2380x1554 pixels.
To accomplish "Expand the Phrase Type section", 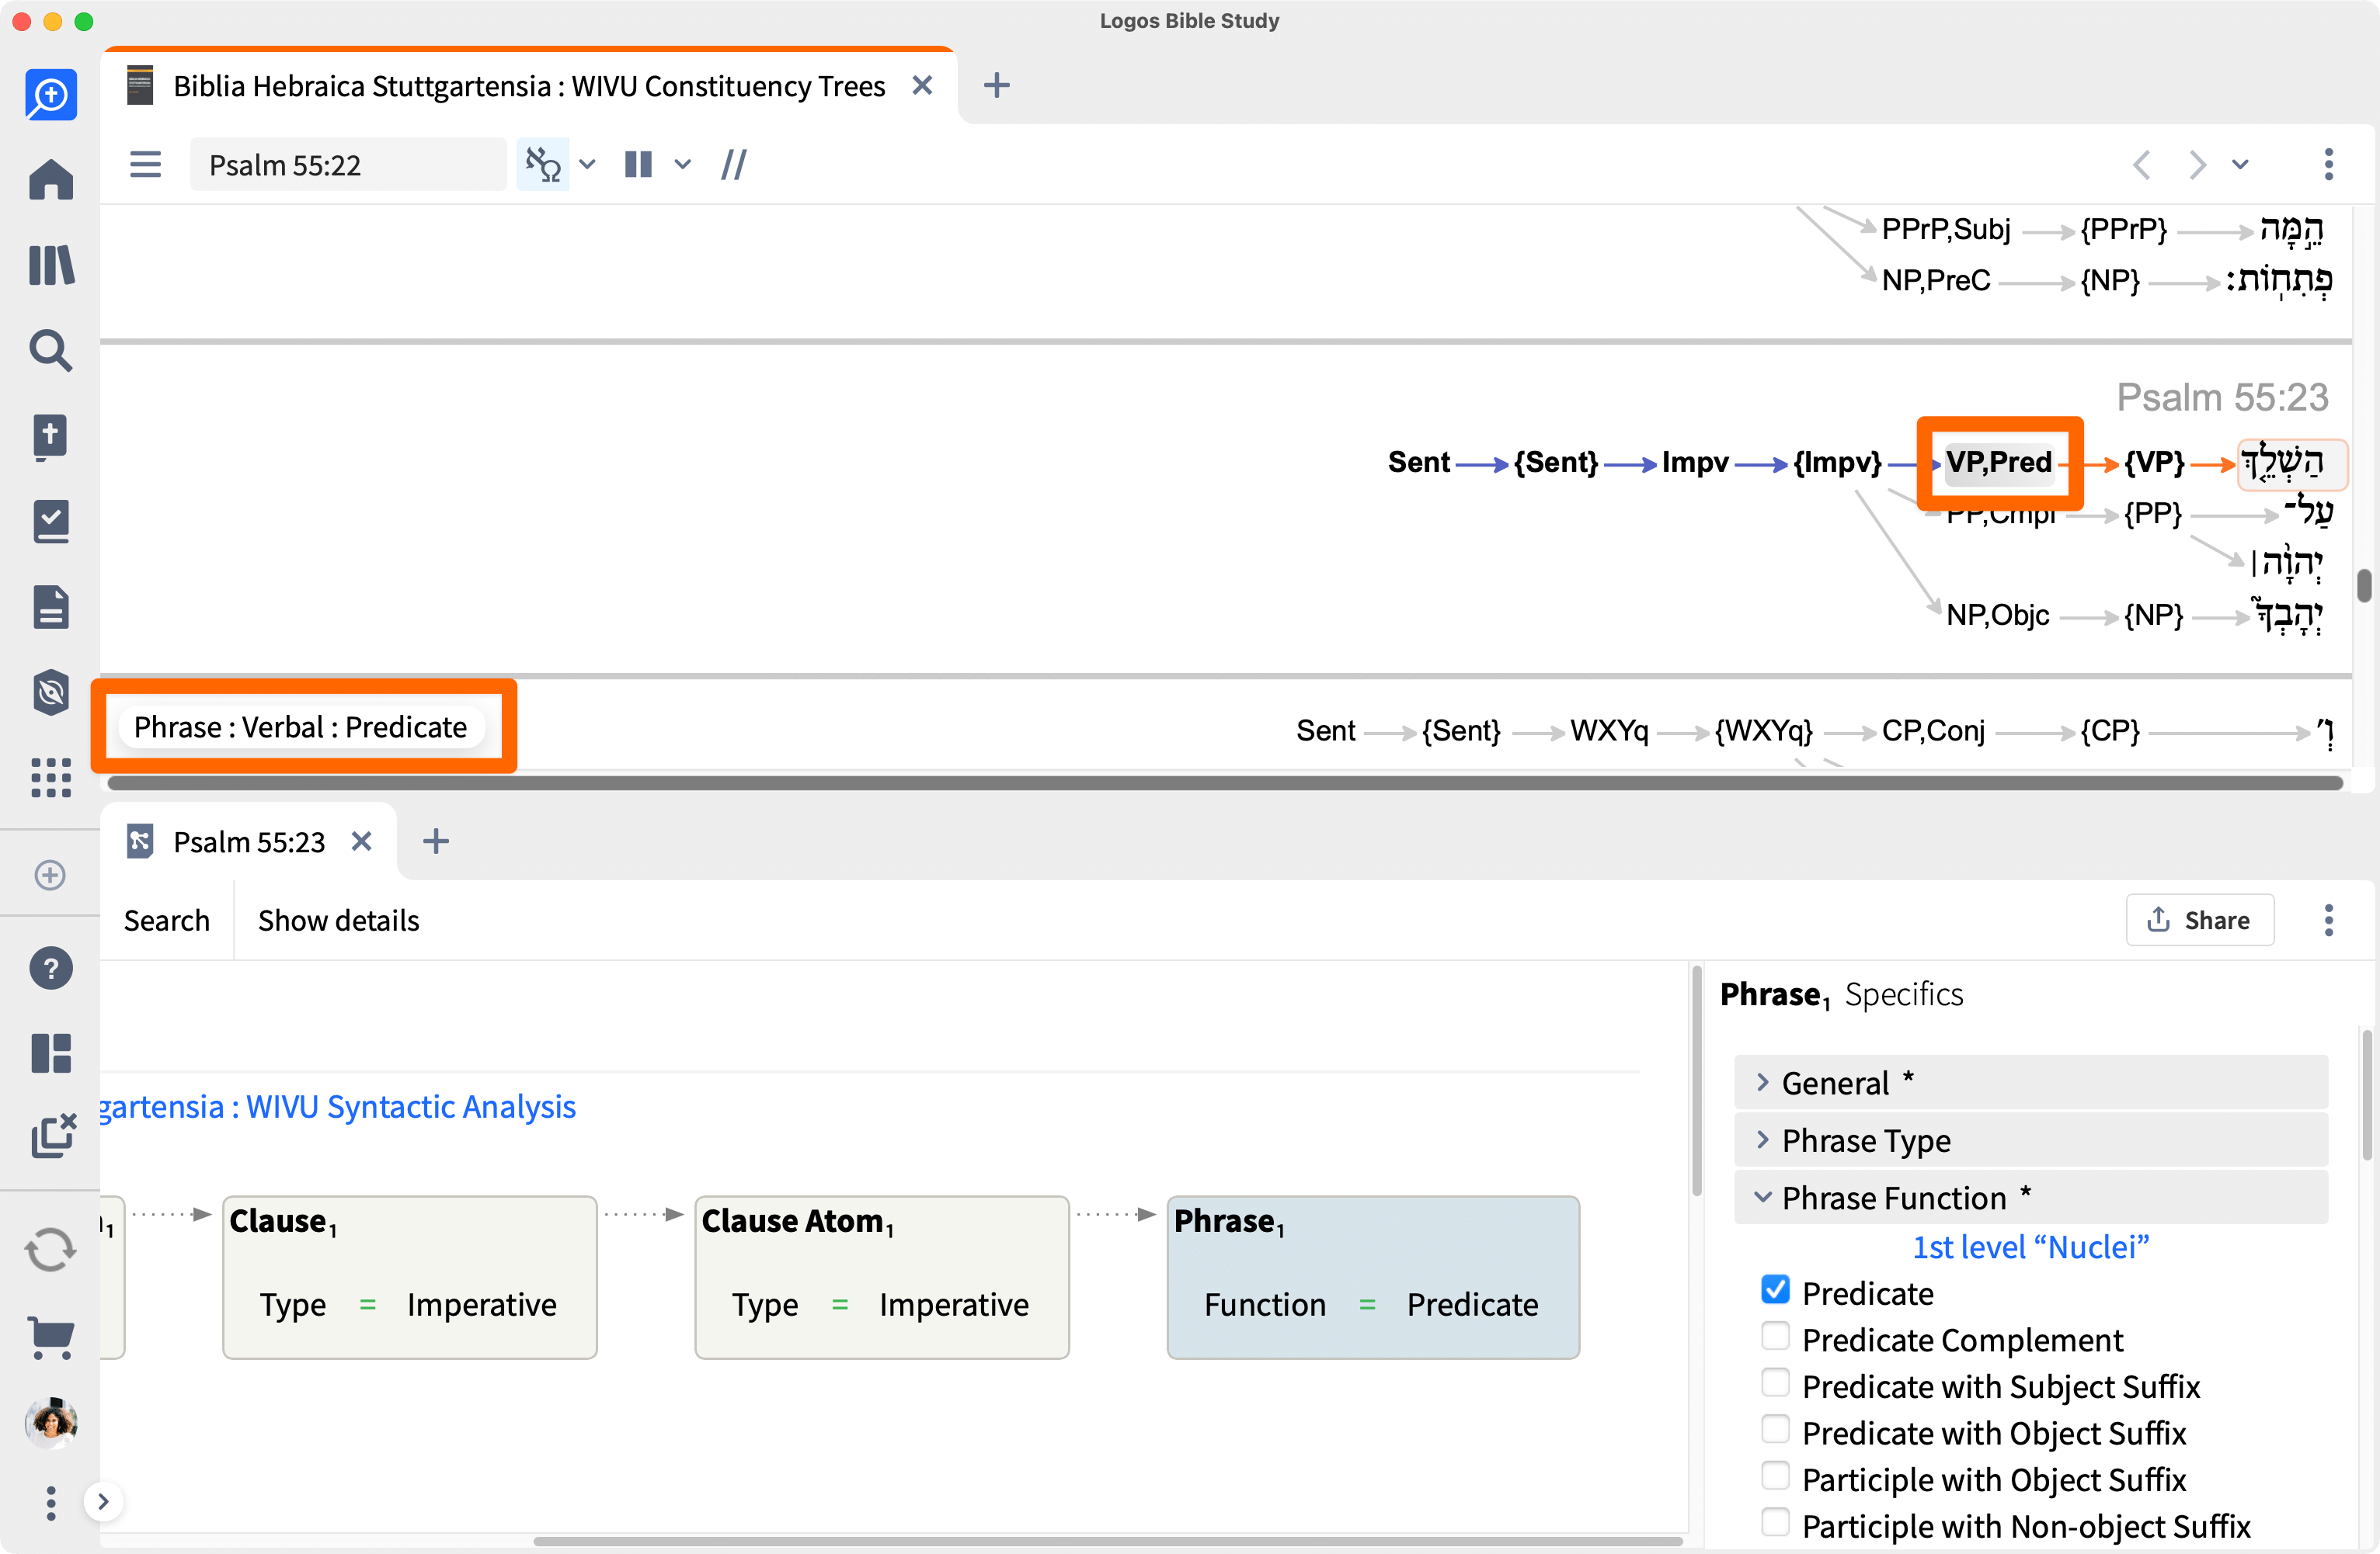I will tap(2031, 1140).
